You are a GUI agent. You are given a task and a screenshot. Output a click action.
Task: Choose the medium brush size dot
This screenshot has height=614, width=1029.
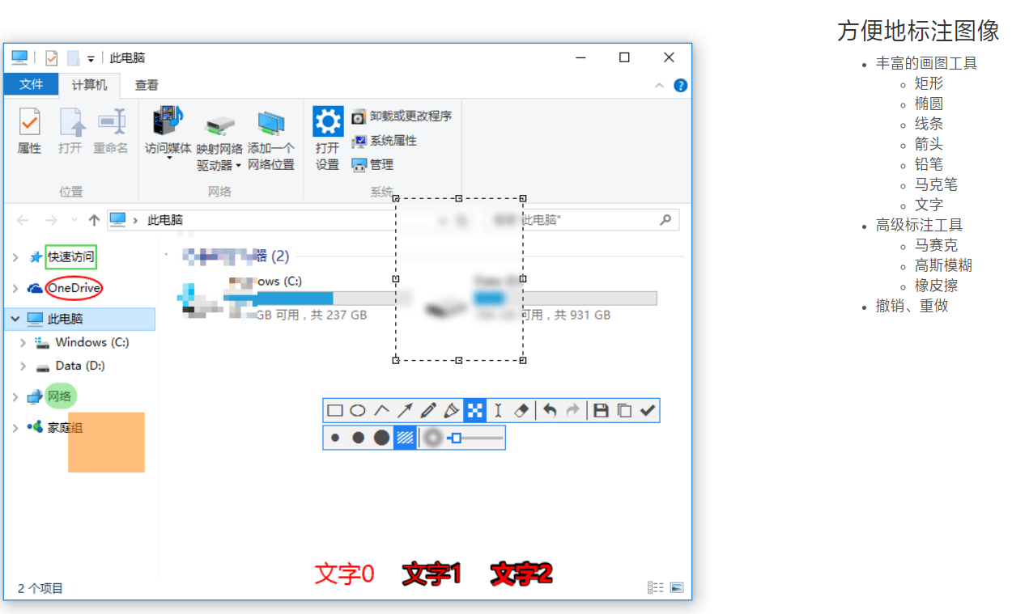coord(358,438)
